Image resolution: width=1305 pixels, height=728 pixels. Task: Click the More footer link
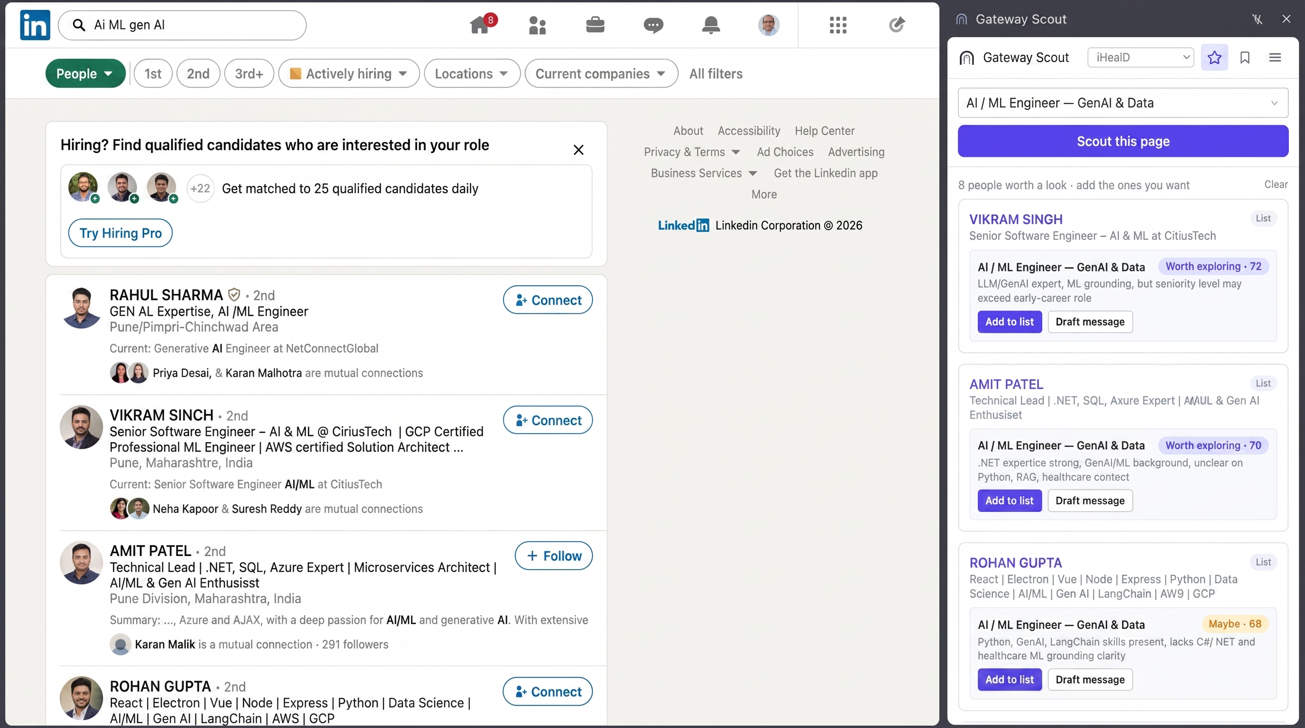(764, 194)
